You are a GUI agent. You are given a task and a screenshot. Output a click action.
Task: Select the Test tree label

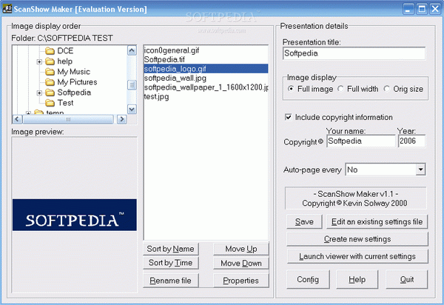pos(65,102)
